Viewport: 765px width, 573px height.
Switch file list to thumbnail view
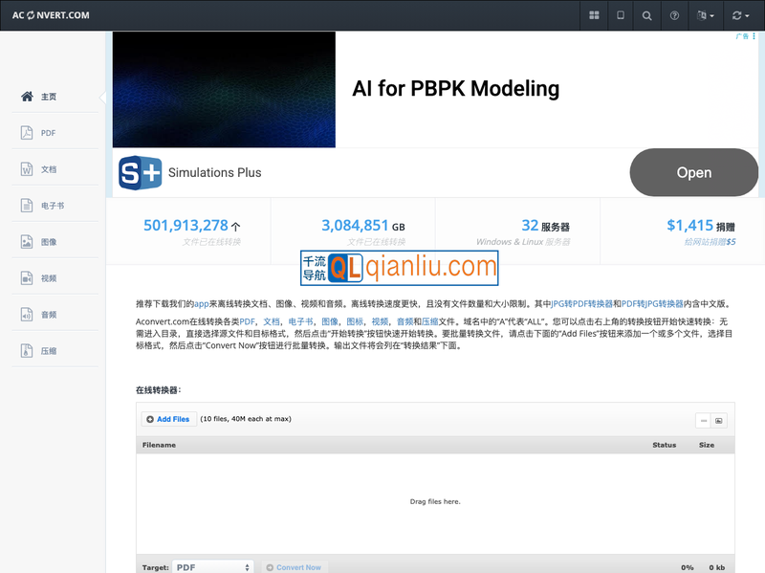point(719,420)
